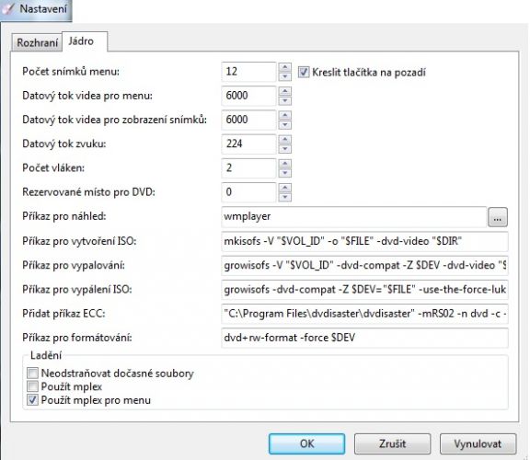
Task: Click the Příkaz pro vytvoření ISO field
Action: tap(364, 241)
